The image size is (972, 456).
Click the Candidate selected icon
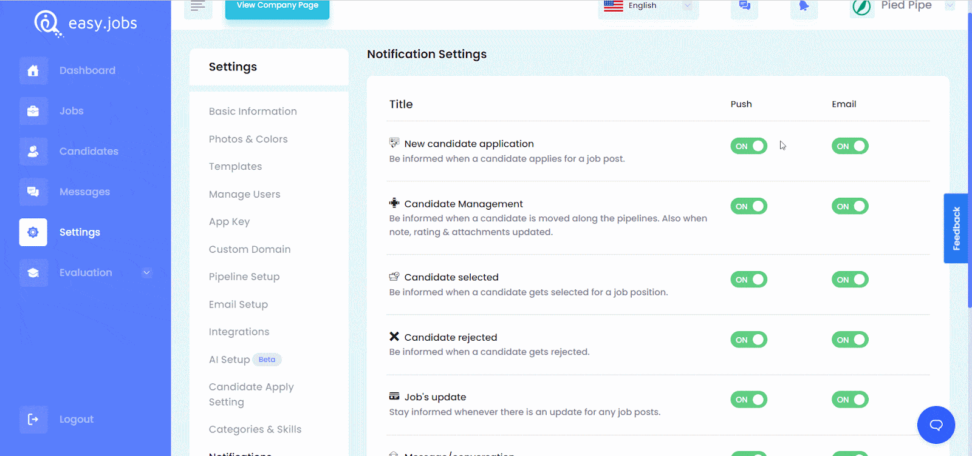[394, 277]
